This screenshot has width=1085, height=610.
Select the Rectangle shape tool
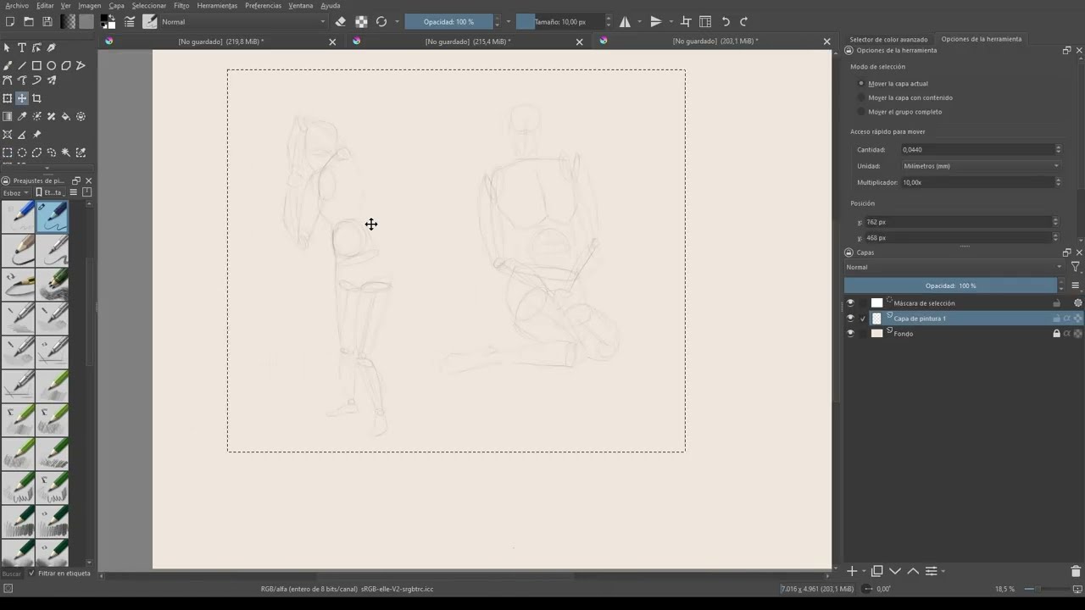(36, 65)
